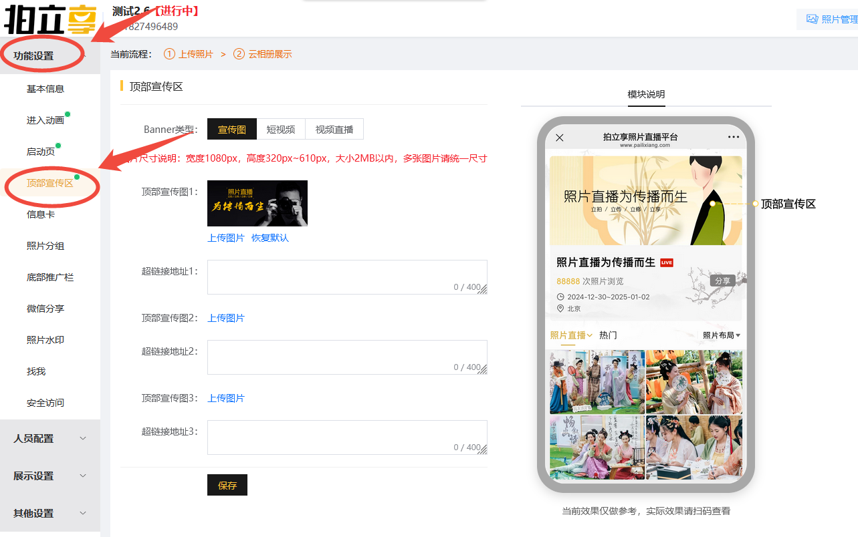
Task: Open the 信息卡 menu item
Action: tap(41, 214)
